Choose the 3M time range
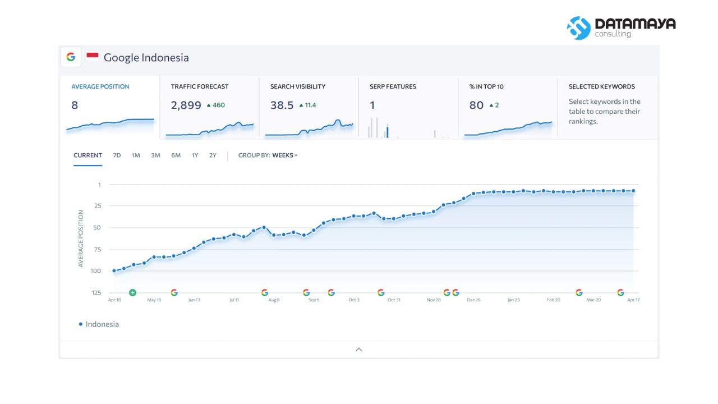The image size is (718, 404). coord(155,155)
